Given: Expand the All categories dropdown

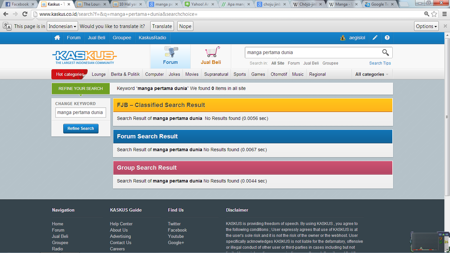Looking at the screenshot, I should pos(372,74).
